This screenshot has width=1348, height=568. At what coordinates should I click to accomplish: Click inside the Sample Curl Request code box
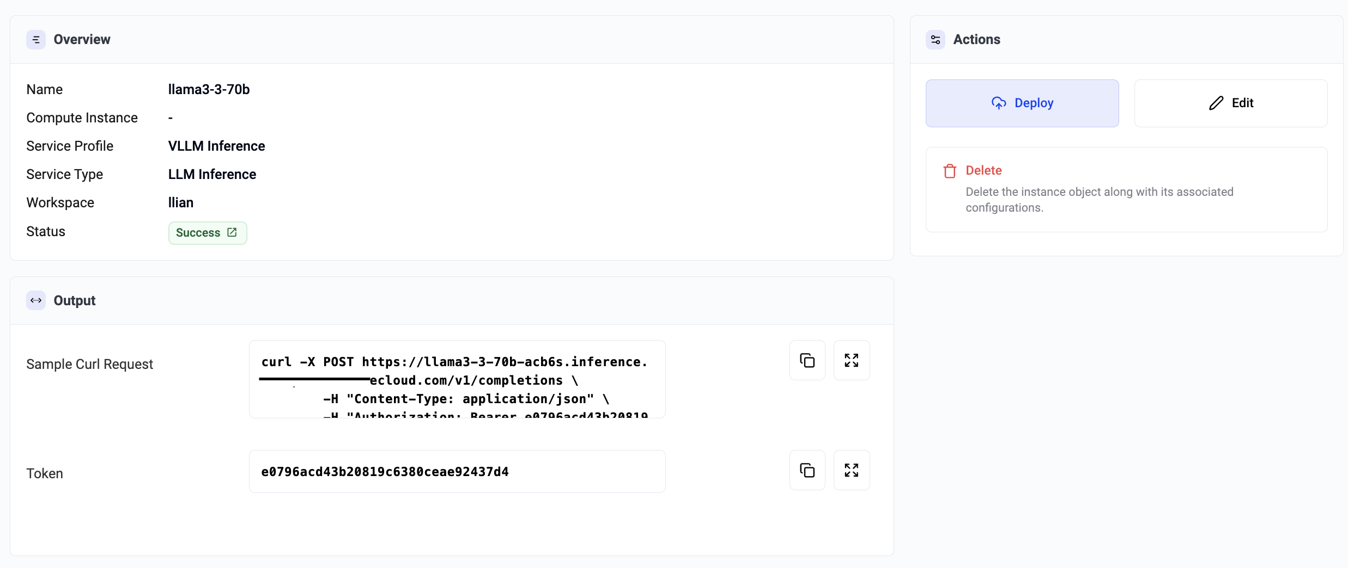pyautogui.click(x=457, y=380)
